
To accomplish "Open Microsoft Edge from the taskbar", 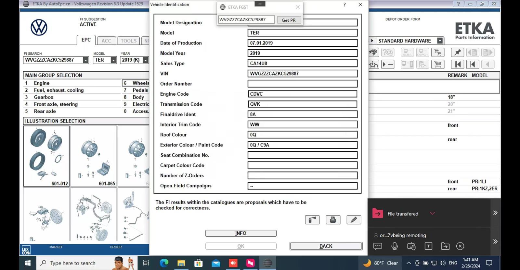I will click(x=164, y=263).
